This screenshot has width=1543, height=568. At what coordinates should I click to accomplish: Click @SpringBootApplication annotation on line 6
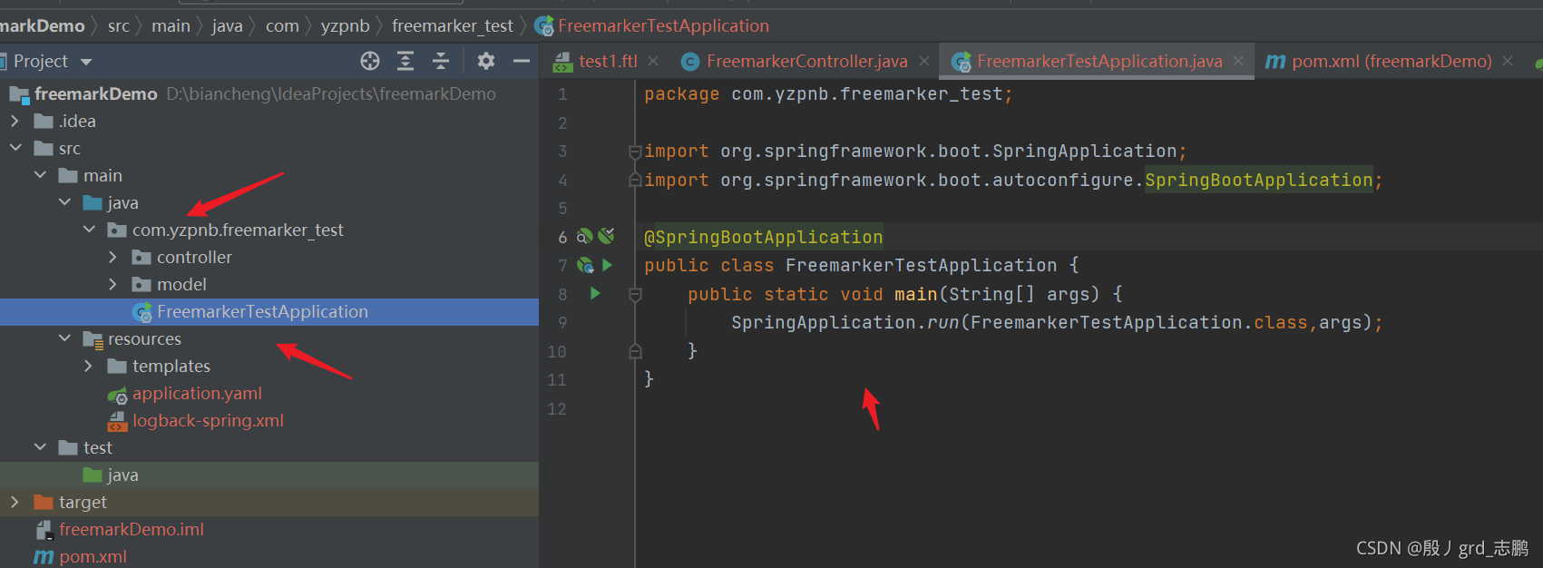[x=763, y=237]
